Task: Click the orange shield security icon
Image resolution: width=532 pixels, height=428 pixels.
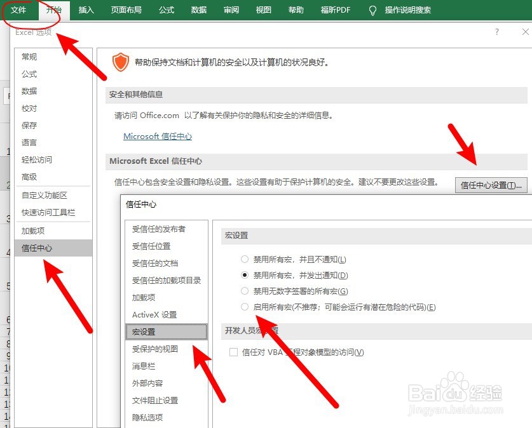Action: pyautogui.click(x=121, y=62)
